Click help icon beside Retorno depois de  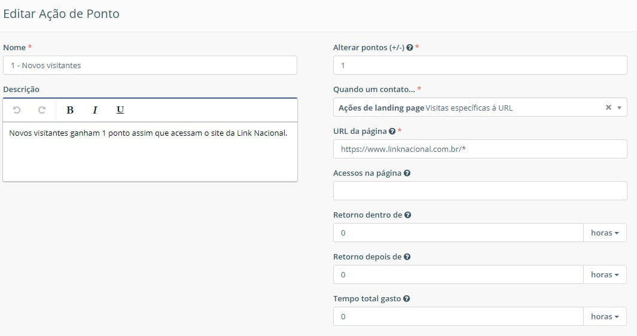click(407, 257)
